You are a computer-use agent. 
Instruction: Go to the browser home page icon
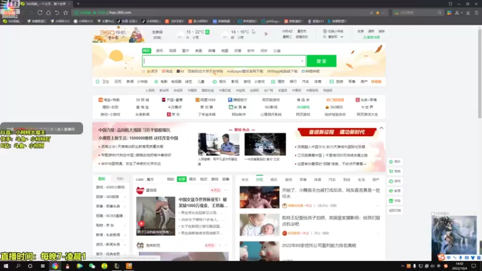click(48, 13)
